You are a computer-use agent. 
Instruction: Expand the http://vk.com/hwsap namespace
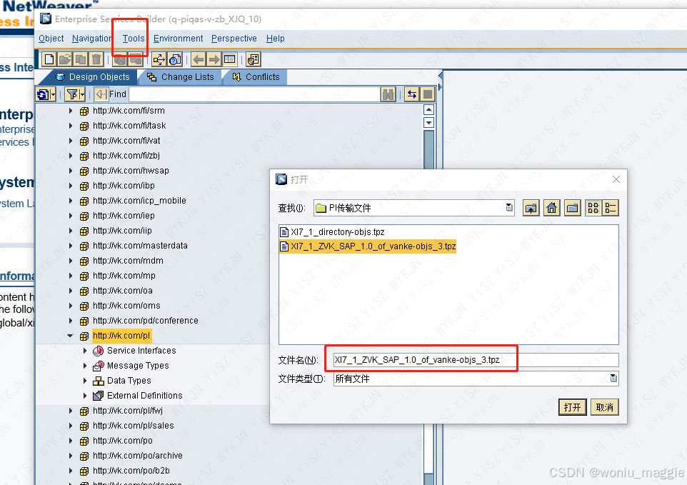[71, 171]
